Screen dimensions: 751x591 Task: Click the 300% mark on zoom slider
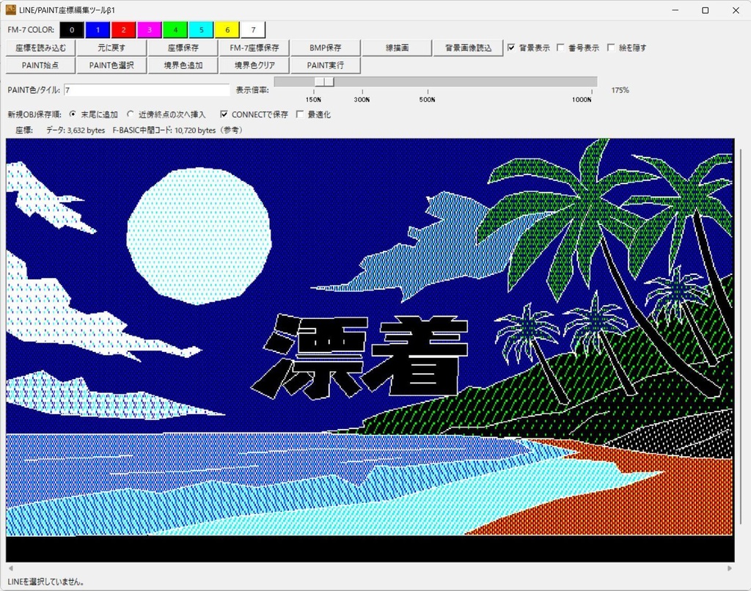pyautogui.click(x=362, y=100)
